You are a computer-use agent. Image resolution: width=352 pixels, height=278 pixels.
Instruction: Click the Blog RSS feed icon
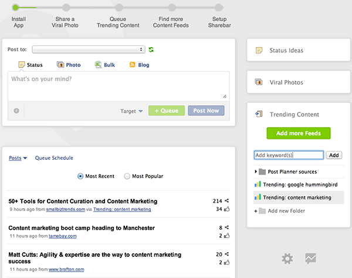[133, 65]
